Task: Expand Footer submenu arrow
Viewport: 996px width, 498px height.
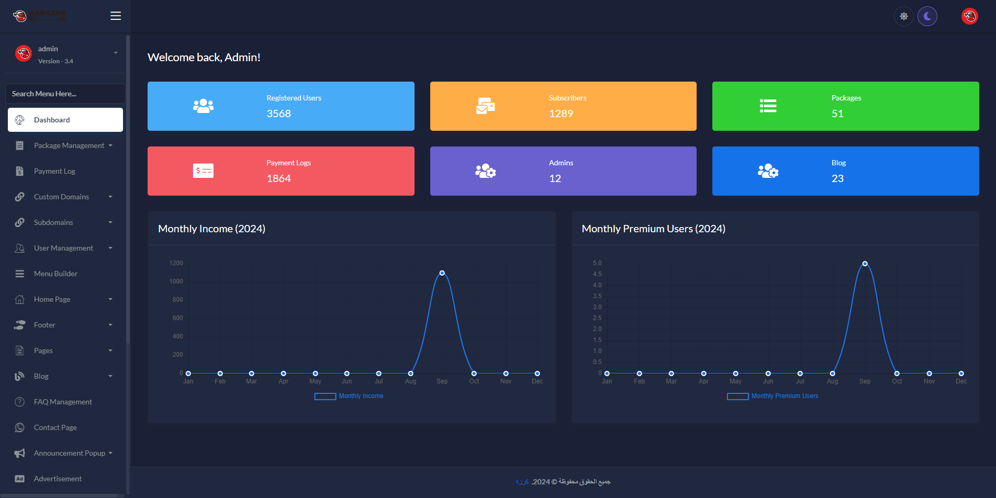Action: pyautogui.click(x=110, y=325)
